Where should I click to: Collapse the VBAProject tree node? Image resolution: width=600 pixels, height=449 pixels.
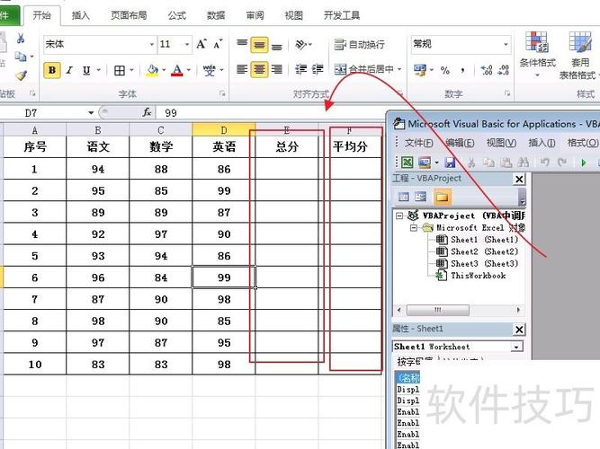399,216
